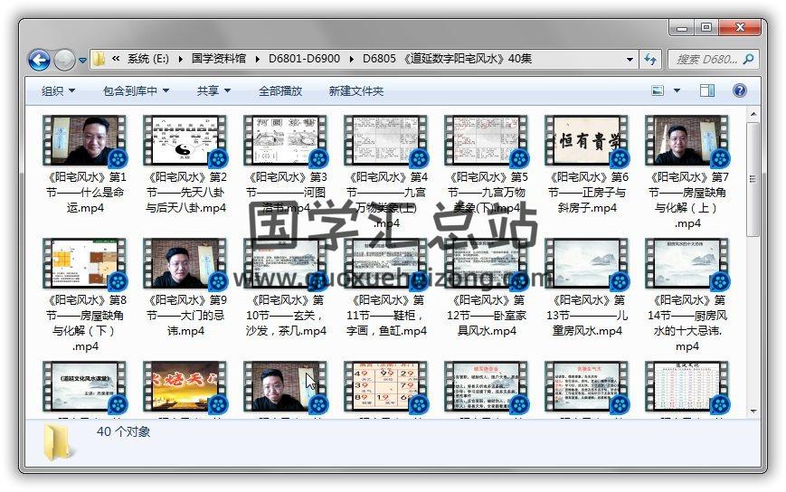The image size is (786, 492).
Task: Open the 共享 menu
Action: coord(213,91)
